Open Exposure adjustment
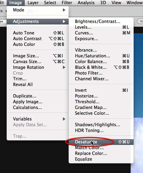 (x=101, y=39)
